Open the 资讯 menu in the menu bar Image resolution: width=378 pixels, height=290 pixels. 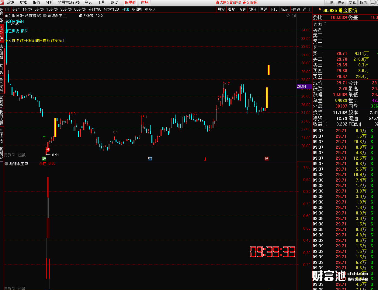click(88, 2)
